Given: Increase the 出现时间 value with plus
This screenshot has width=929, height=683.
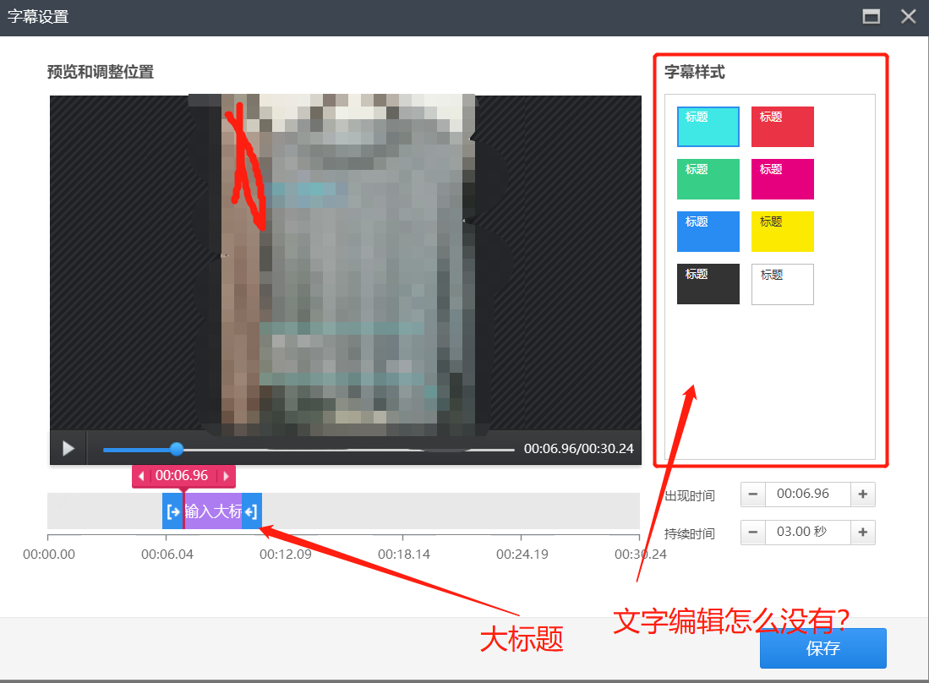Looking at the screenshot, I should coord(862,494).
